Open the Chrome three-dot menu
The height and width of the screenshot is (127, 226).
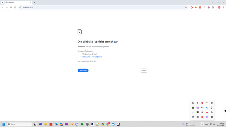tap(223, 7)
